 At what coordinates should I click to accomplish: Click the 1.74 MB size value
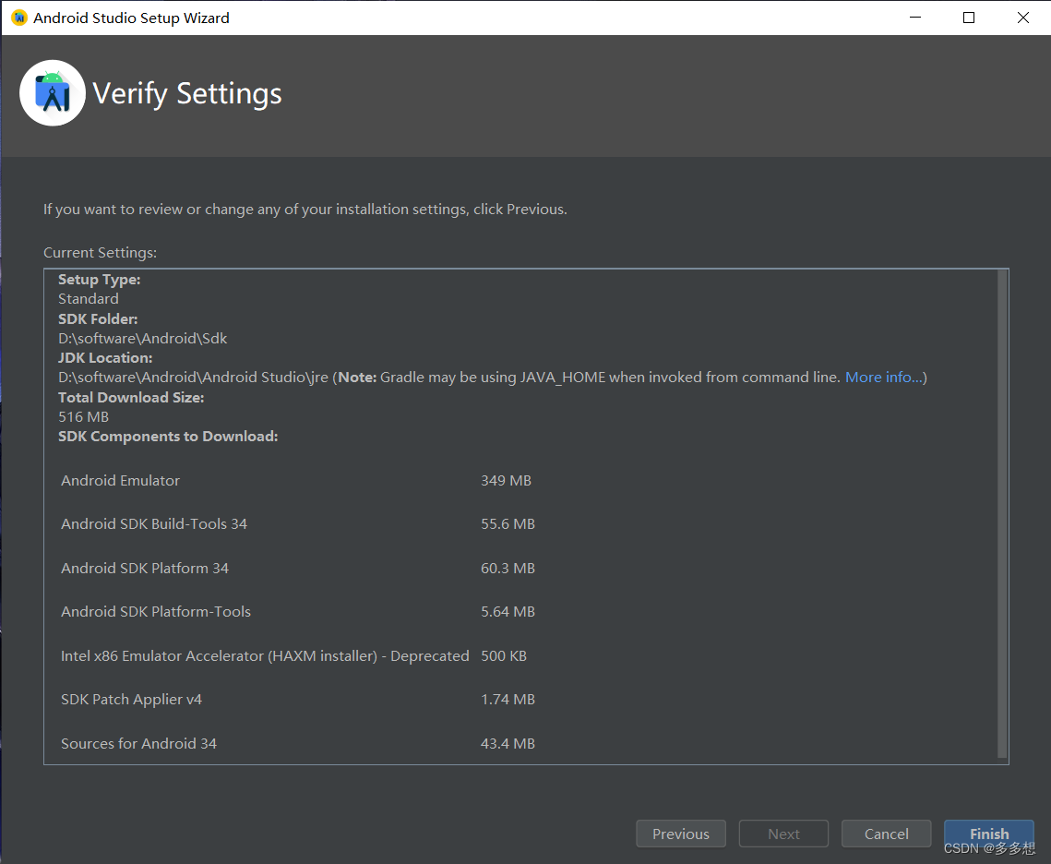(508, 700)
